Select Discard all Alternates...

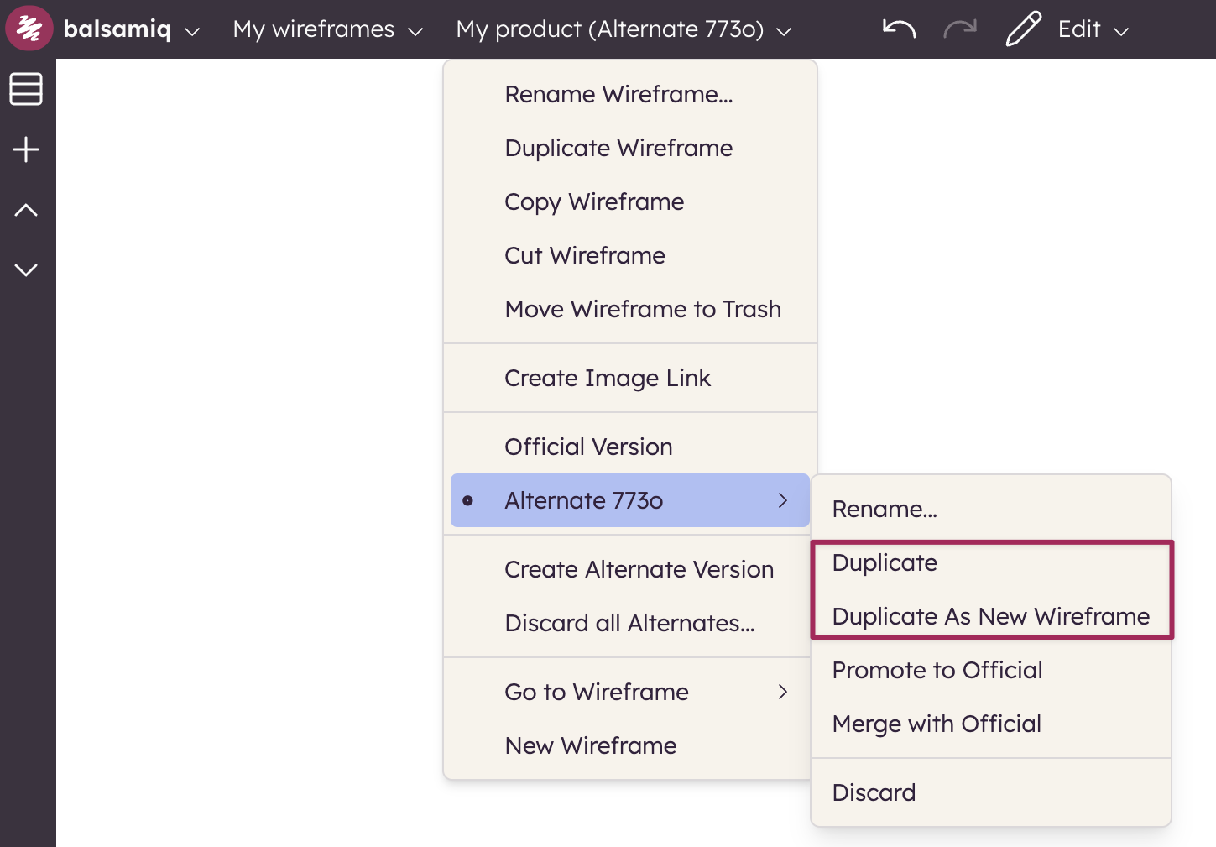click(630, 623)
